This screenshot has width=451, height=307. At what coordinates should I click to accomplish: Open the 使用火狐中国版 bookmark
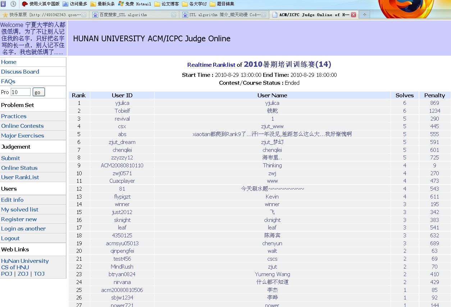point(41,4)
